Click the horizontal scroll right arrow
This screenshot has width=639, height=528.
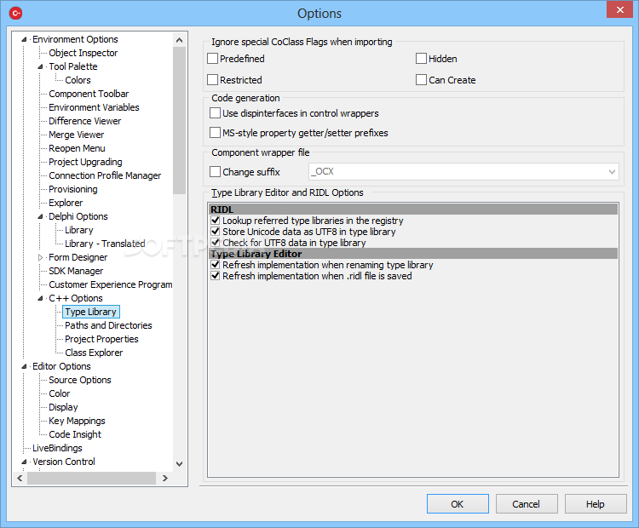165,479
